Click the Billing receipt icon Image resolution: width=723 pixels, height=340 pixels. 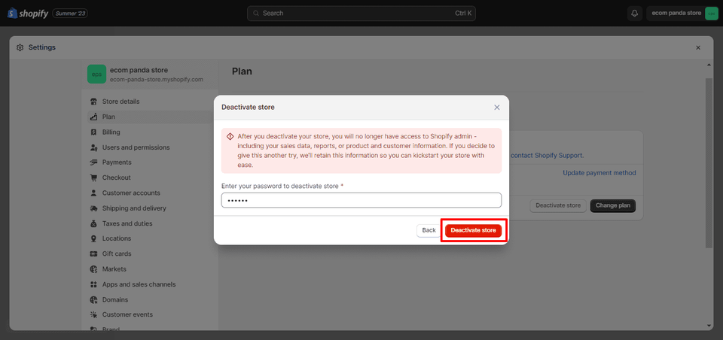[93, 132]
